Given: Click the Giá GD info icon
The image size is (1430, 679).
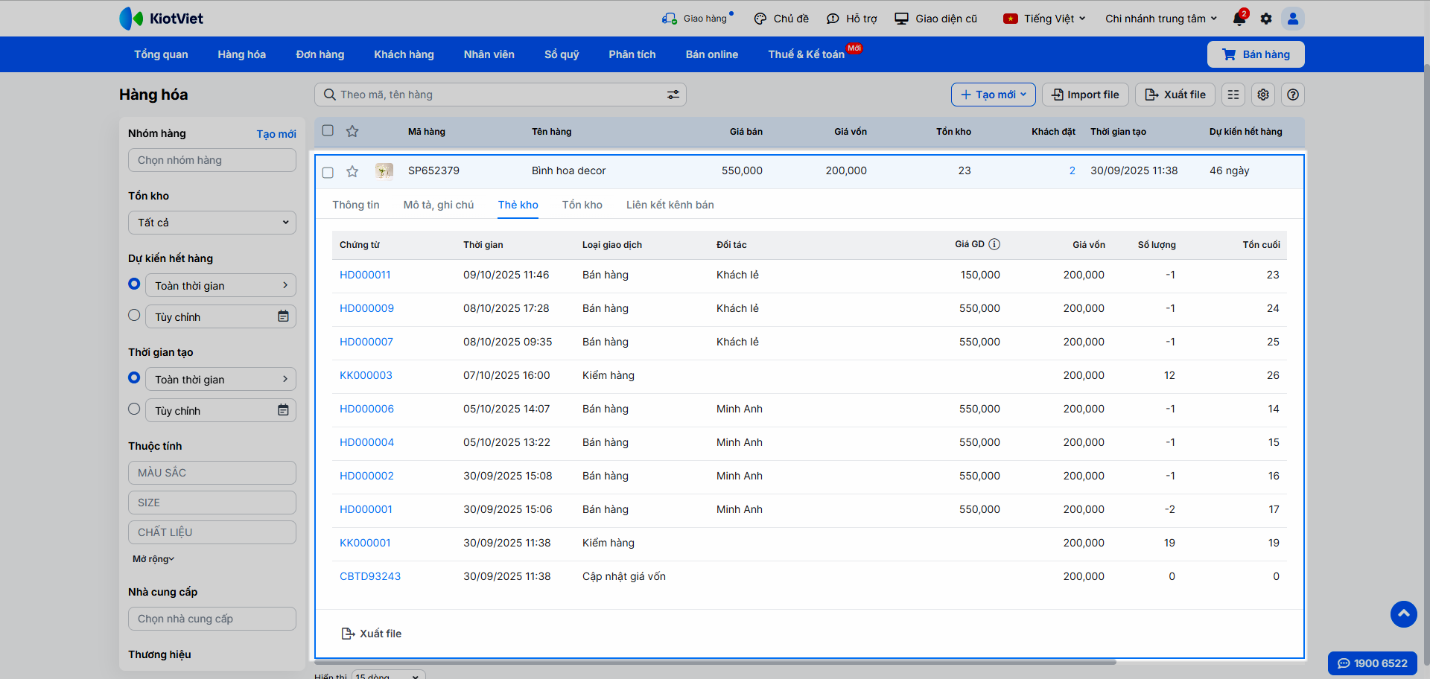Looking at the screenshot, I should click(x=994, y=244).
